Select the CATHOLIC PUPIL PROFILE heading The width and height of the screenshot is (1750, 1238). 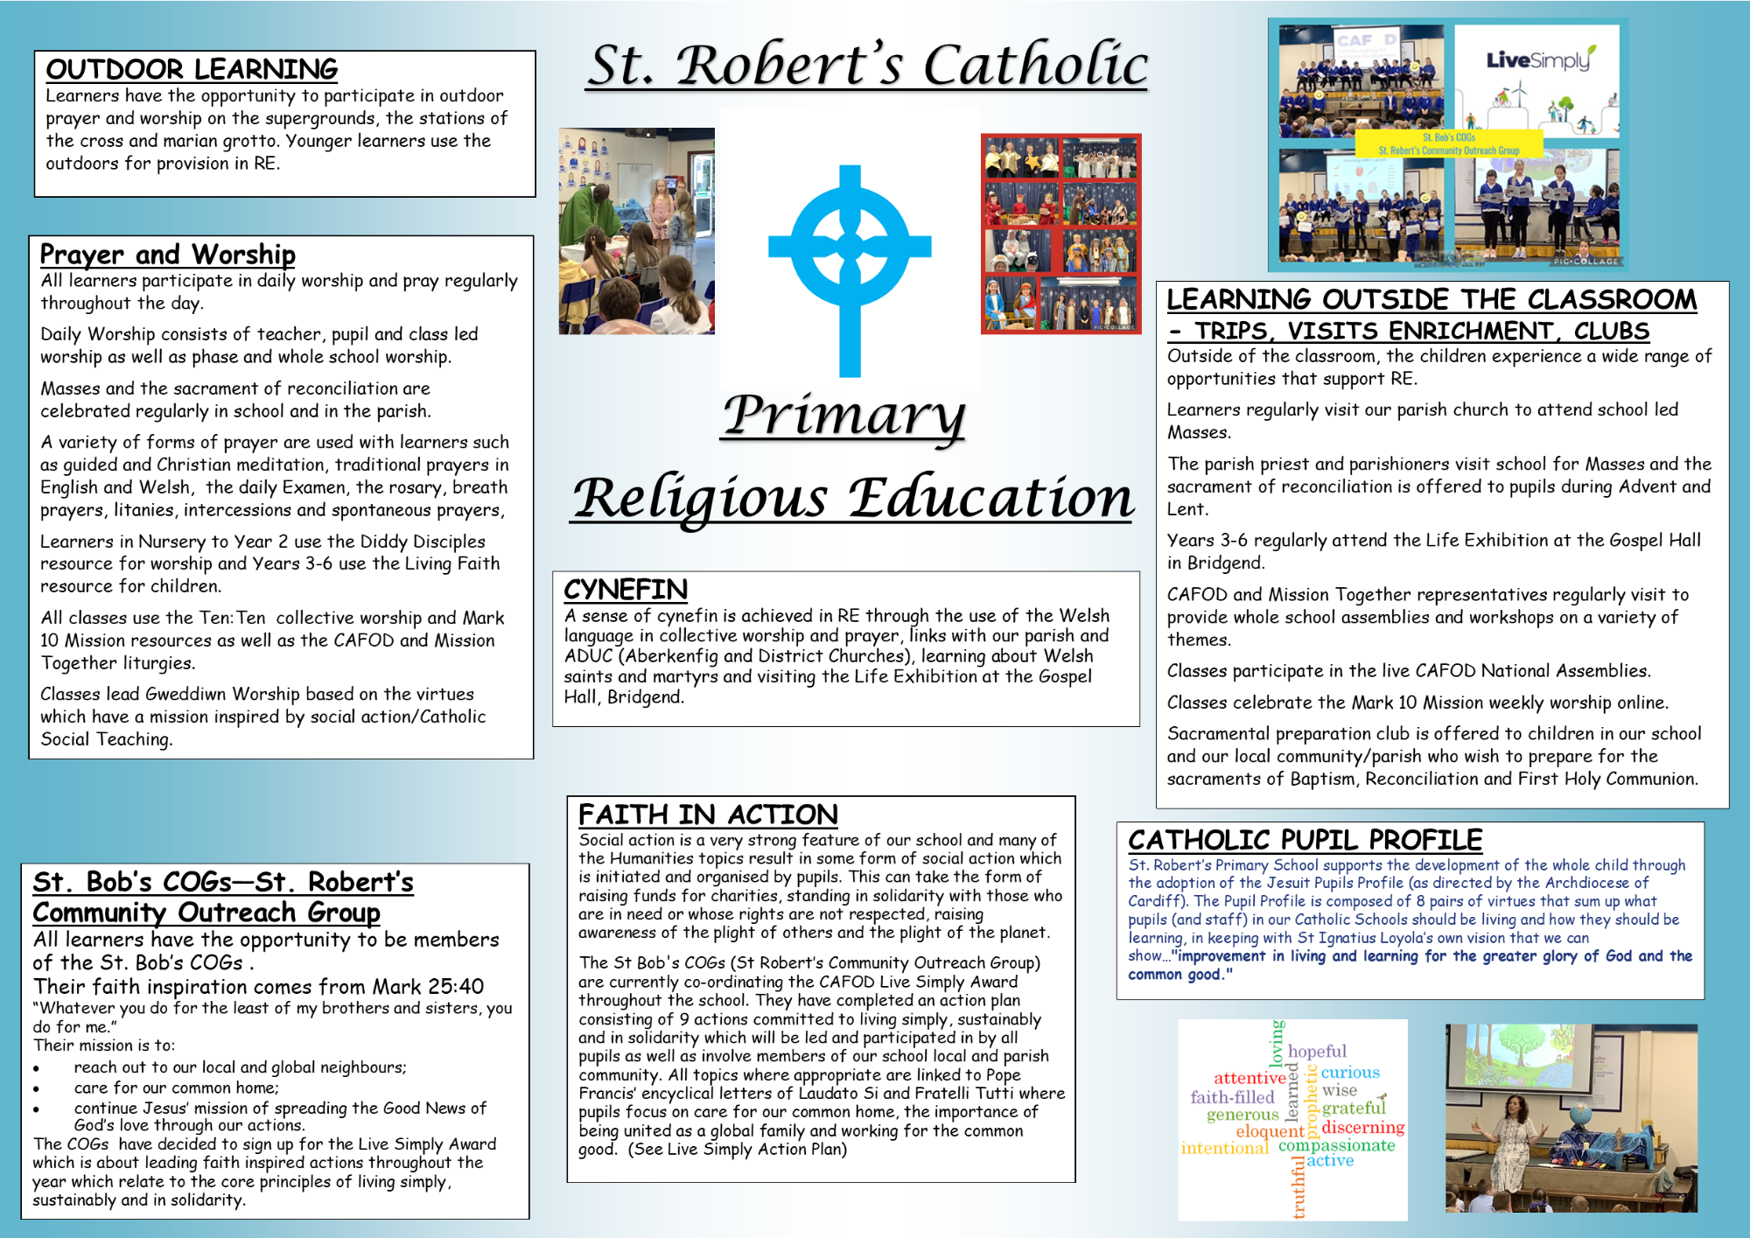point(1305,840)
